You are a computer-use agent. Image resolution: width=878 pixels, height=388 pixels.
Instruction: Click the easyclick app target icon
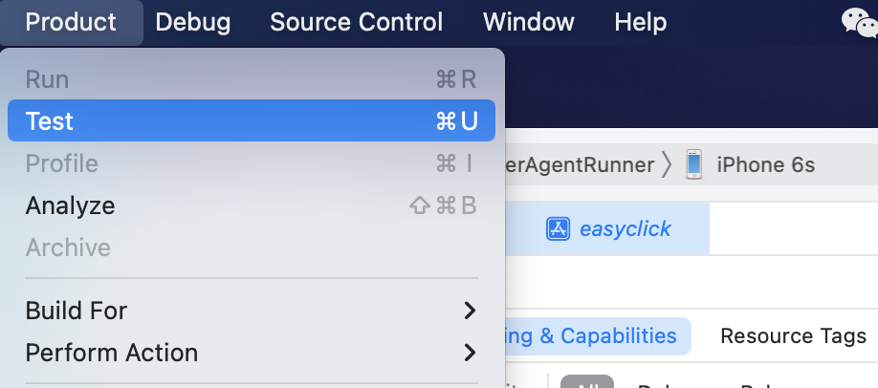558,229
